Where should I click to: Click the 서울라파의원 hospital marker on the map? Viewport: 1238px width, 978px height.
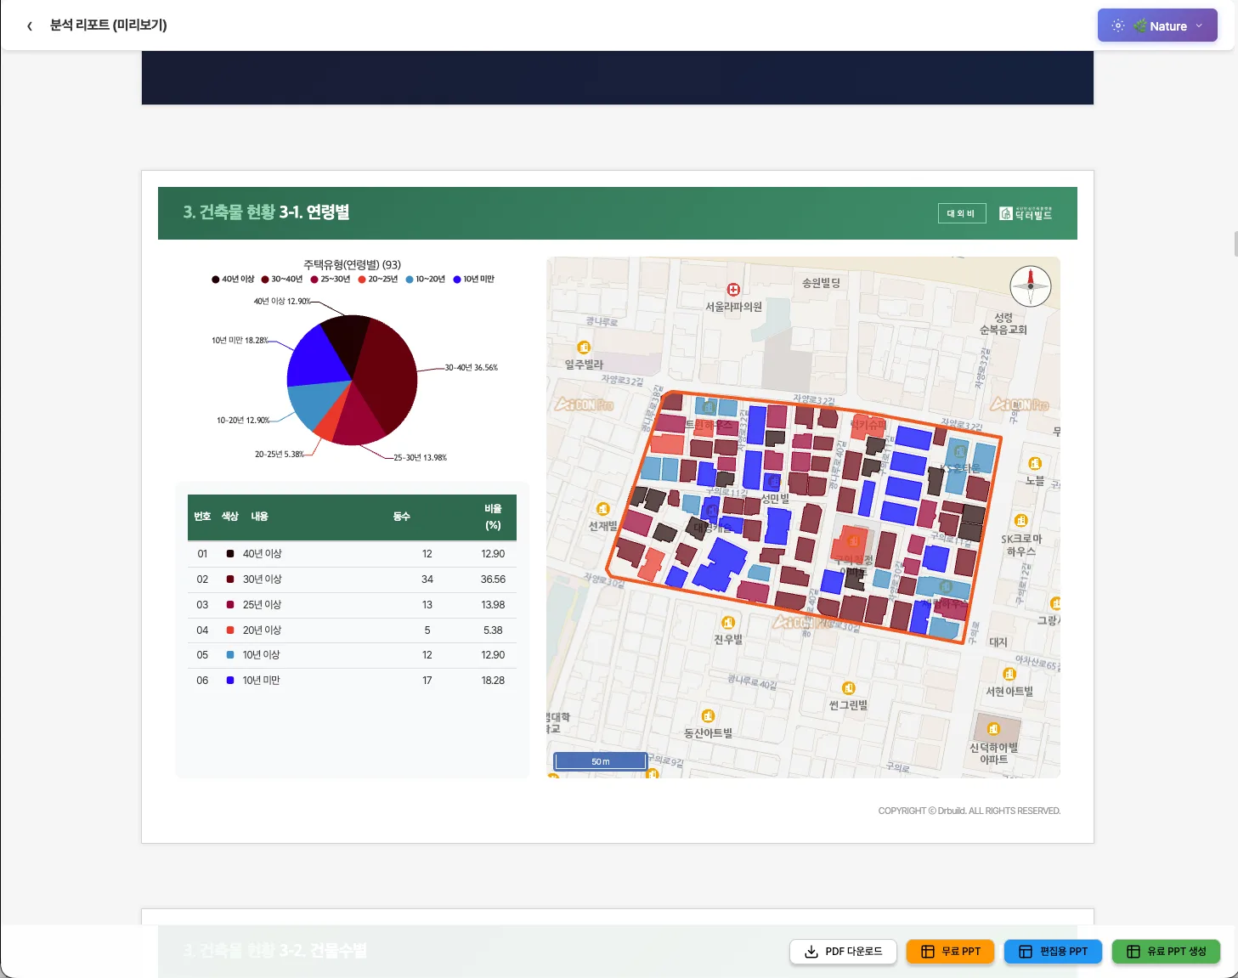(733, 290)
